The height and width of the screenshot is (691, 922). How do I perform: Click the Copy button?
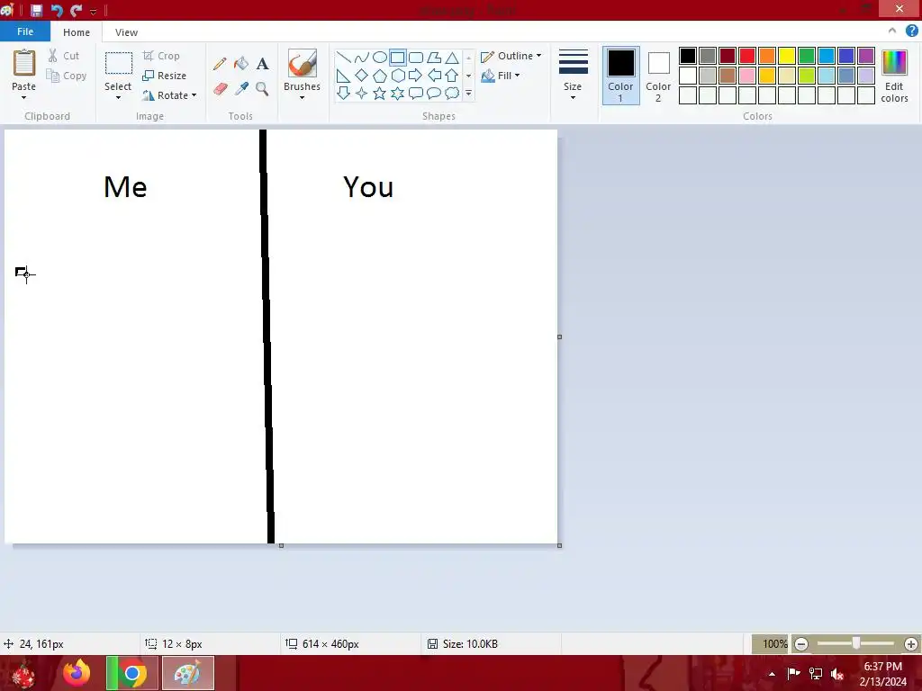[x=67, y=76]
